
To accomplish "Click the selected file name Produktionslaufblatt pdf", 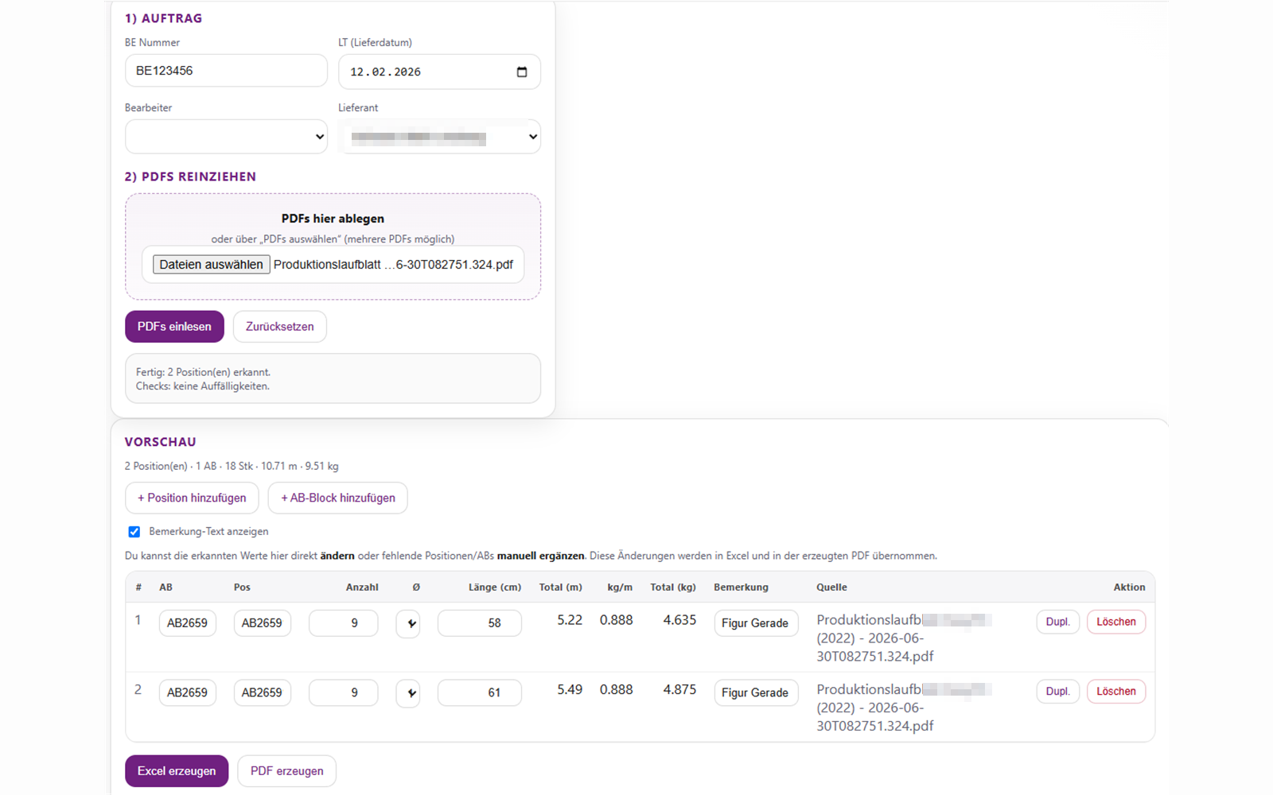I will point(393,265).
